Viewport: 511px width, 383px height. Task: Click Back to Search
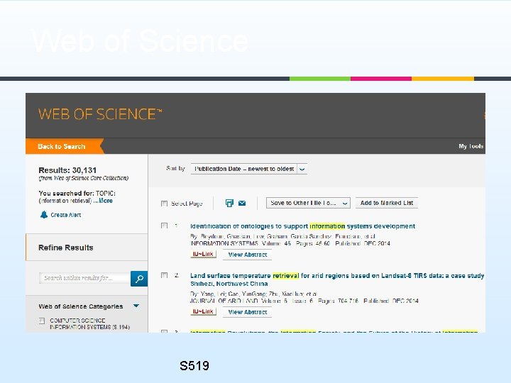(65, 146)
